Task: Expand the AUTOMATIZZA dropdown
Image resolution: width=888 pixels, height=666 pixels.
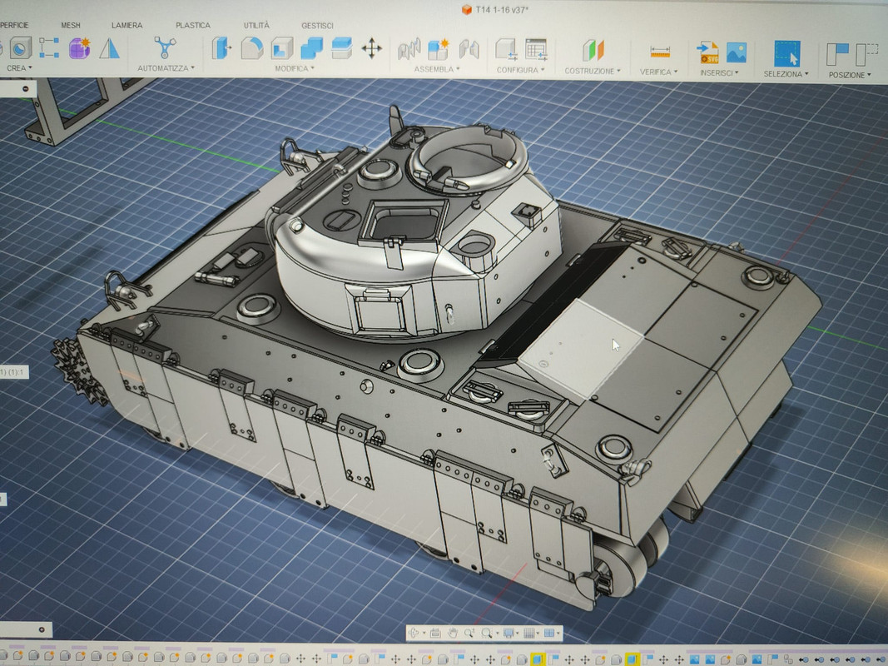Action: [x=166, y=68]
